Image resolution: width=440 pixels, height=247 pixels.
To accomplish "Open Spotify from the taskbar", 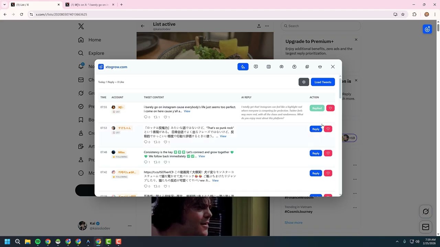I will tap(38, 242).
